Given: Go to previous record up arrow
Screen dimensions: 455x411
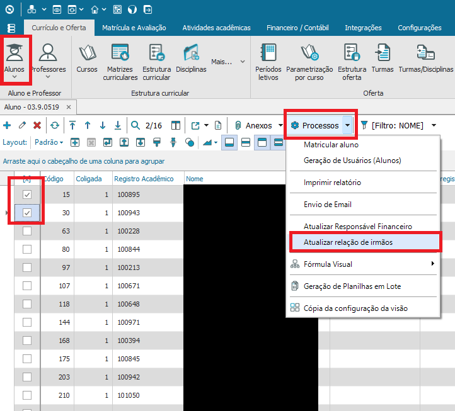Looking at the screenshot, I should tap(88, 125).
